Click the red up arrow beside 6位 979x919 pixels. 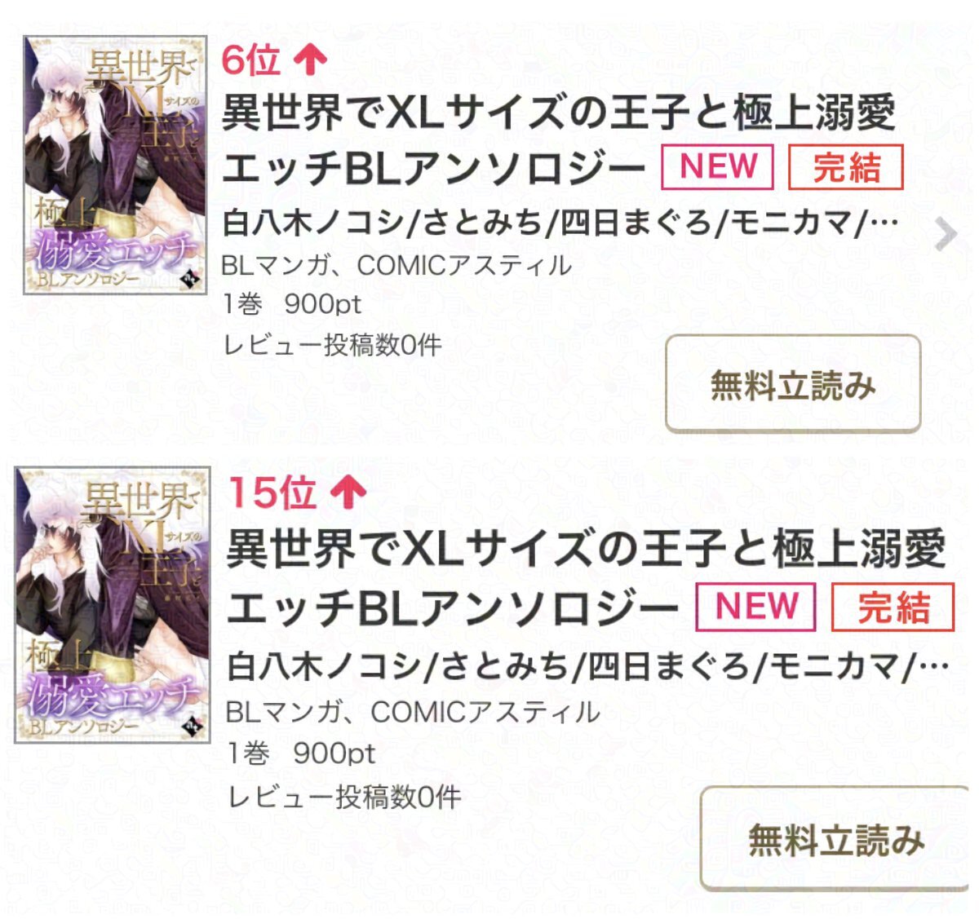[x=310, y=60]
